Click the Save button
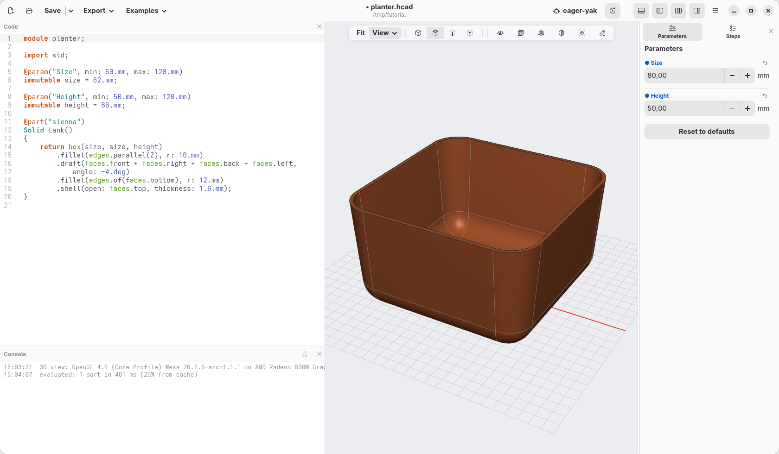The image size is (779, 454). point(52,11)
